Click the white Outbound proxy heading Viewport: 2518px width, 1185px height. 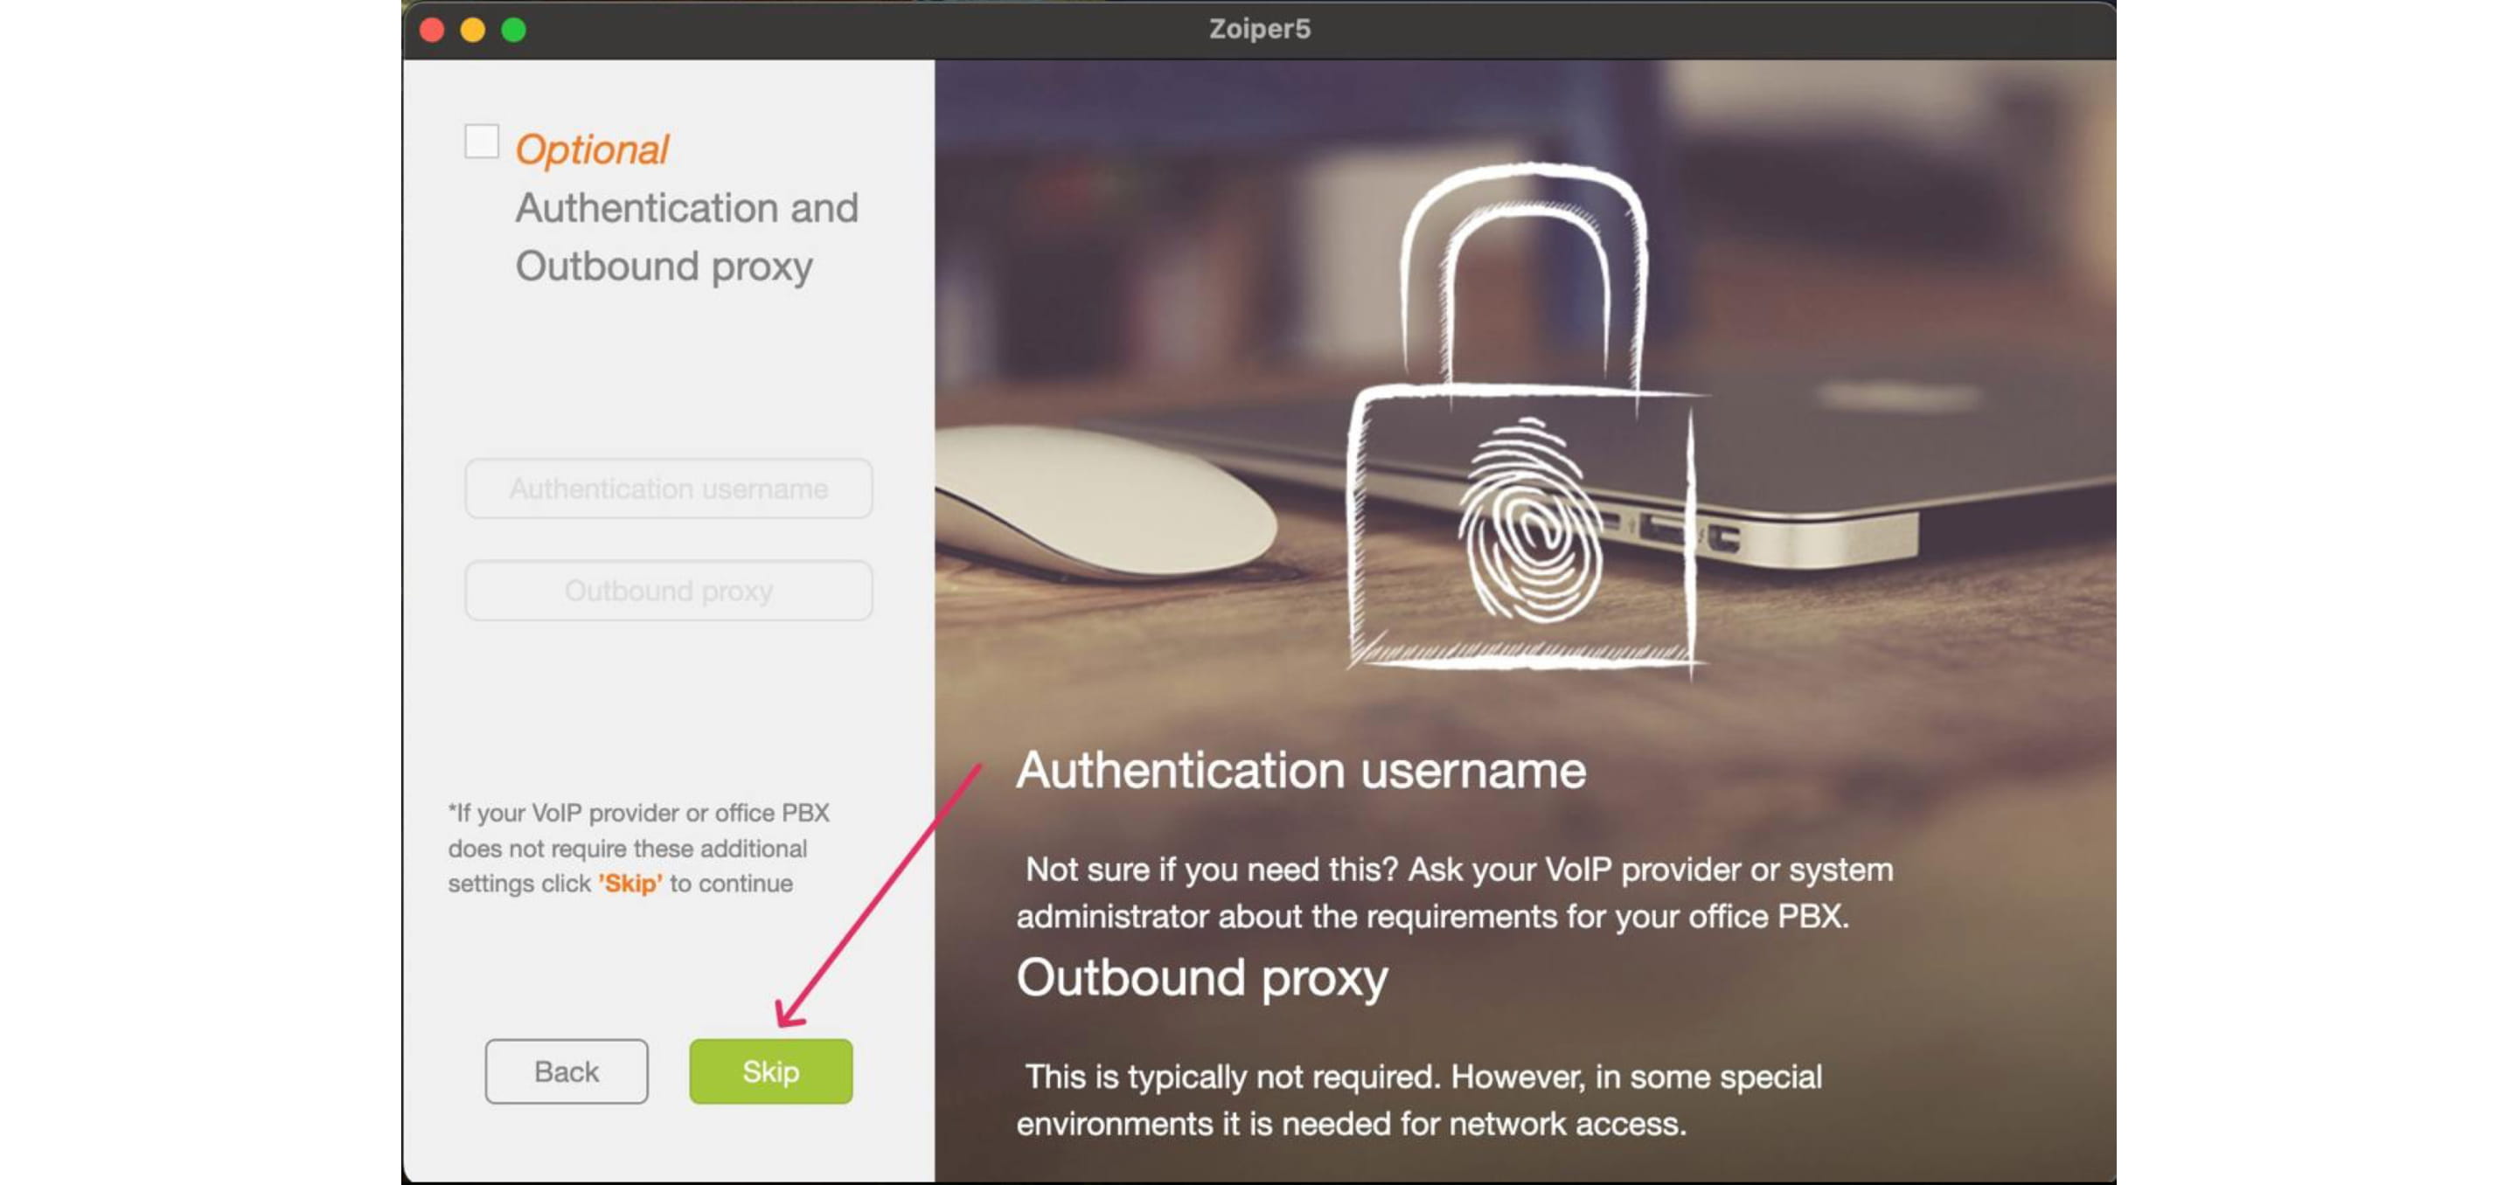[1202, 979]
